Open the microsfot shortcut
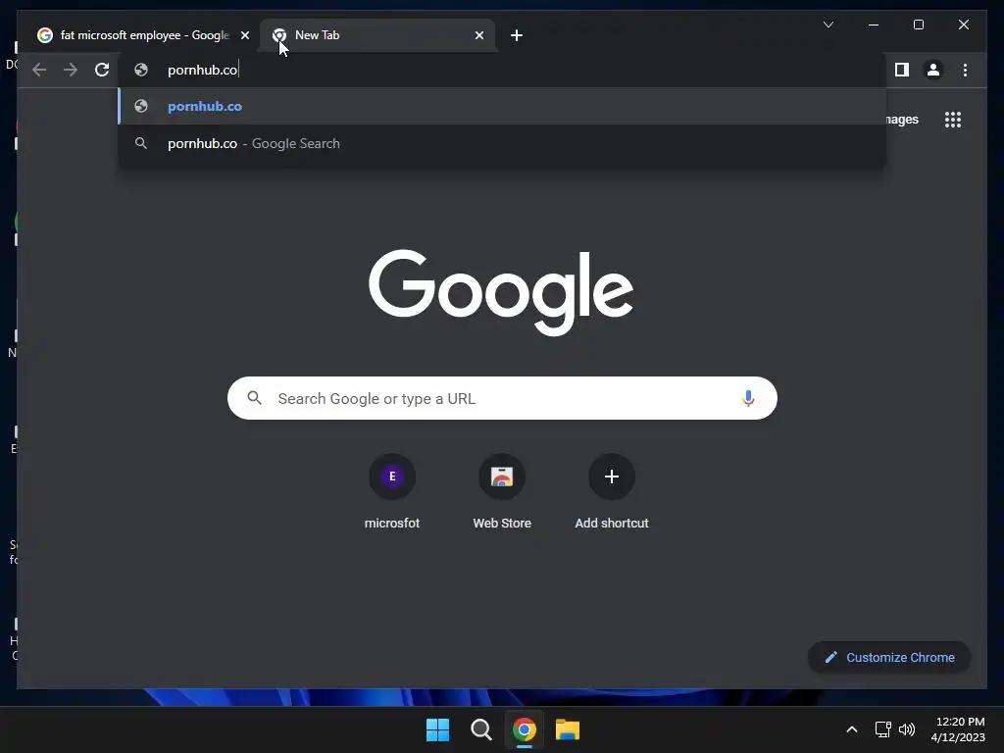 click(392, 492)
